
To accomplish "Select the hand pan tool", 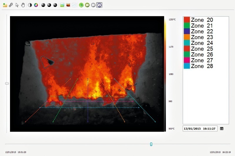I will tap(23, 5).
